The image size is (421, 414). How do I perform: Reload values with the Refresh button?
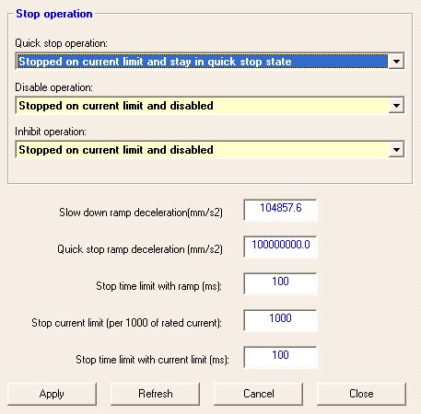pyautogui.click(x=155, y=394)
